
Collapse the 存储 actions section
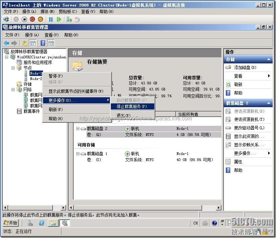pos(269,59)
